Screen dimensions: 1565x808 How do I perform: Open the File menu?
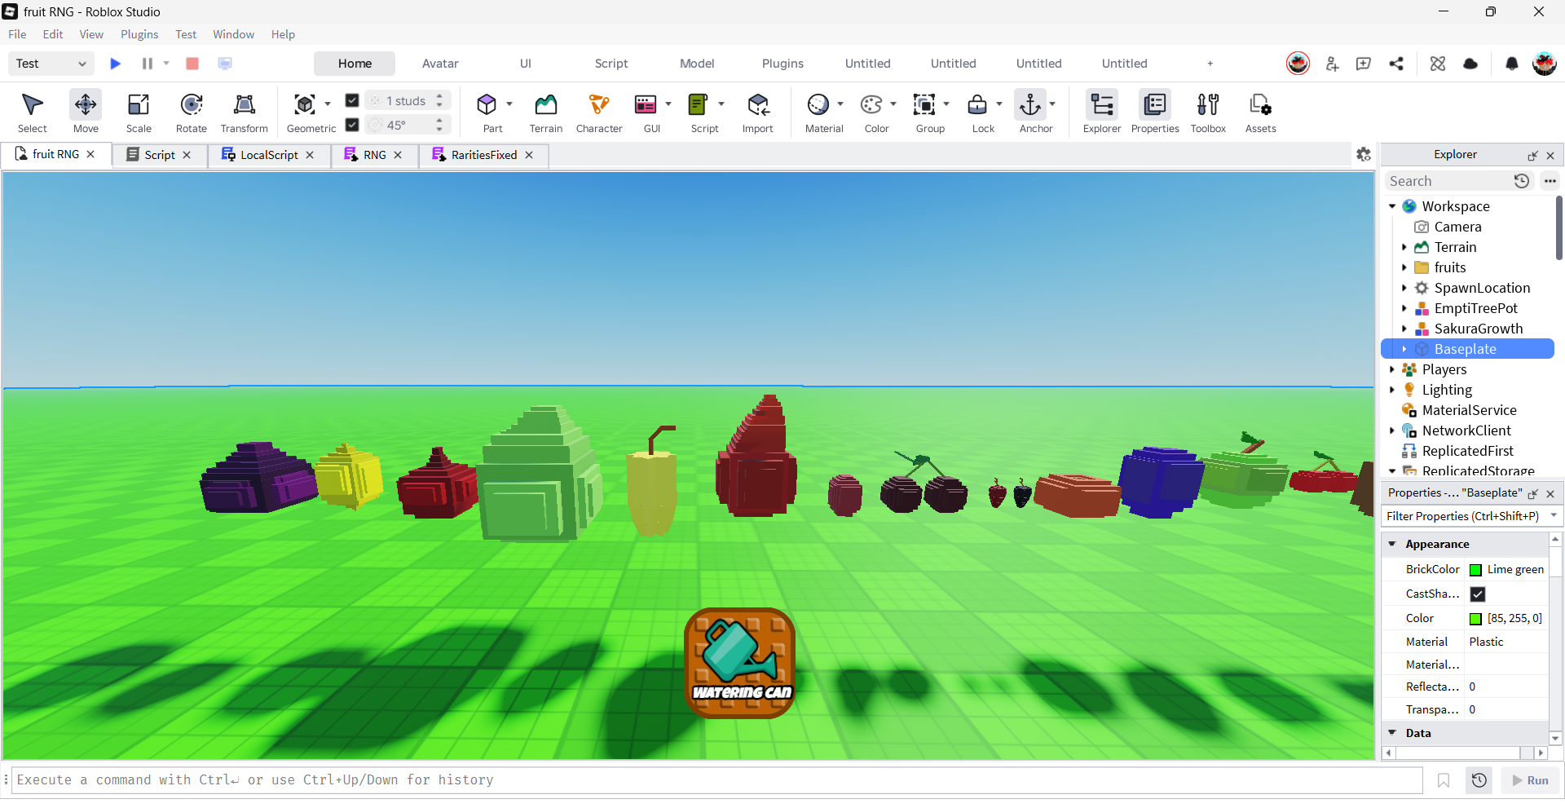[x=17, y=34]
